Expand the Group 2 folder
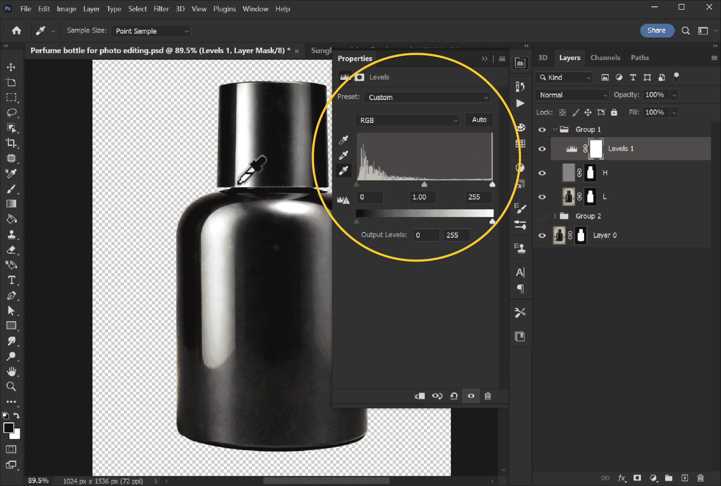 click(555, 216)
